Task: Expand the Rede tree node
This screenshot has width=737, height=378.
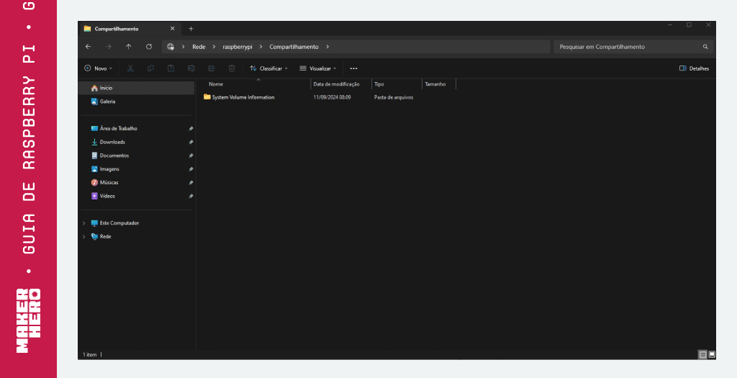Action: click(x=84, y=237)
